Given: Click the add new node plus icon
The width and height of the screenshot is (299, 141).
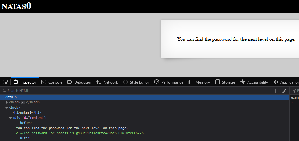Looking at the screenshot, I should pyautogui.click(x=275, y=91).
